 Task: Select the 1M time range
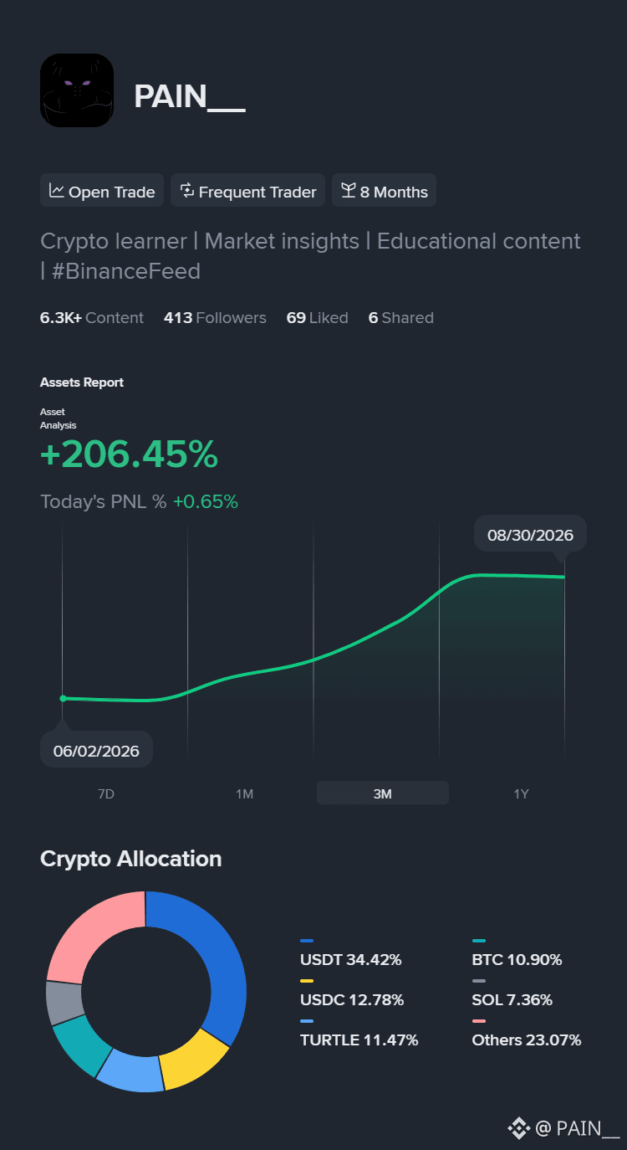click(x=244, y=793)
